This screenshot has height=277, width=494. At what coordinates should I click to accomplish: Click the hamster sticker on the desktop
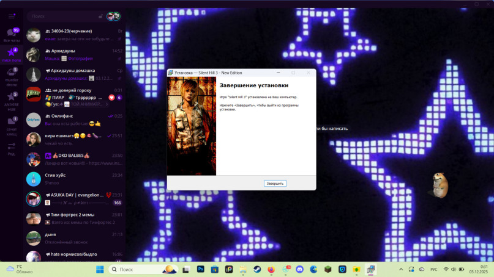[x=440, y=185]
